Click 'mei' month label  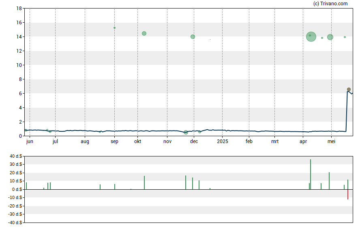click(331, 141)
